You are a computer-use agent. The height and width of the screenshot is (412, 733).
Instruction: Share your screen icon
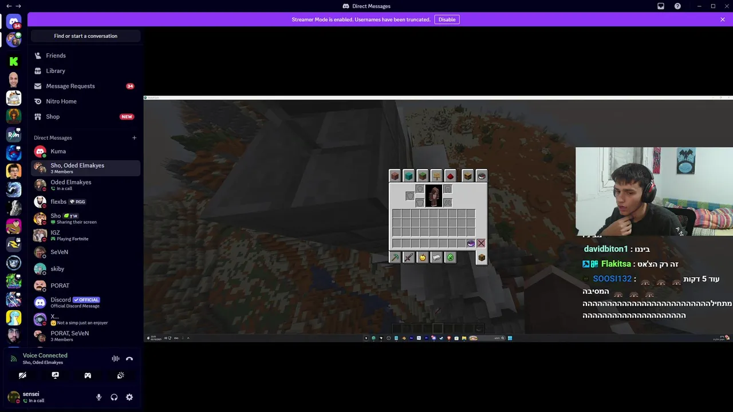point(55,375)
